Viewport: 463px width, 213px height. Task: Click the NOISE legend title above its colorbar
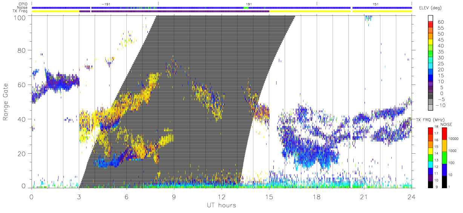(447, 124)
